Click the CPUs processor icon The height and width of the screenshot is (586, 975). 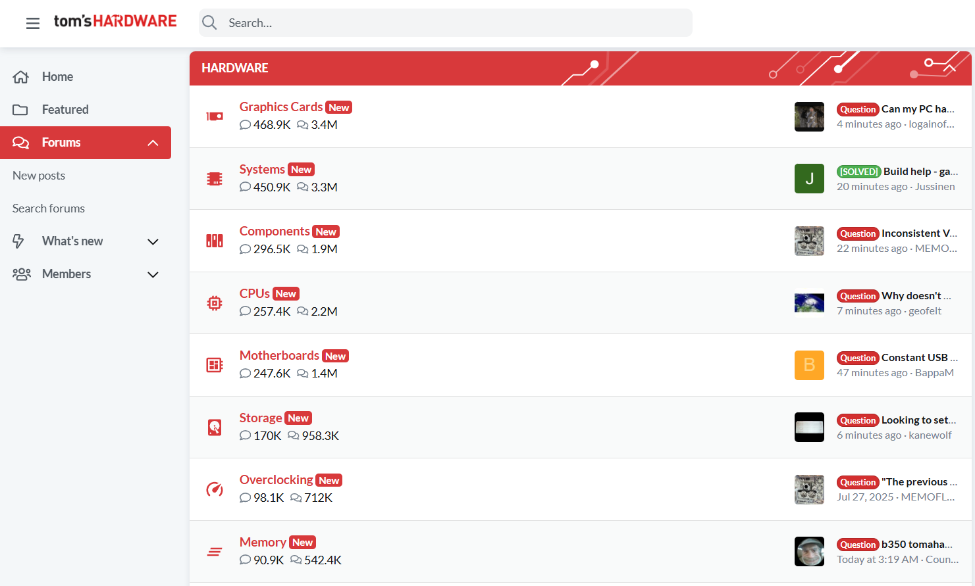(215, 303)
